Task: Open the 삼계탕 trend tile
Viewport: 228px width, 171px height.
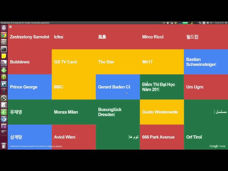Action: [x=30, y=137]
